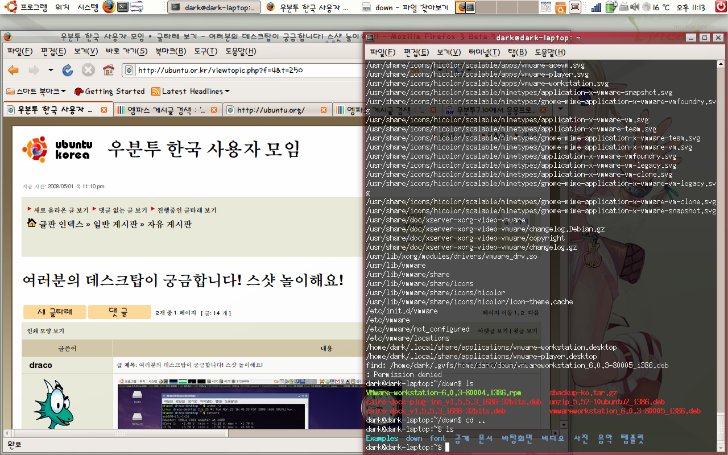Open the terminal 터미널(T) menu

pyautogui.click(x=484, y=52)
